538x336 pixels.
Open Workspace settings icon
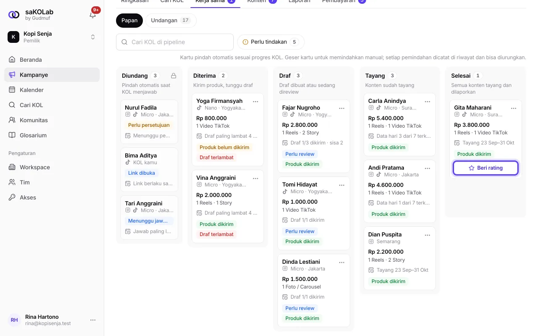[12, 167]
